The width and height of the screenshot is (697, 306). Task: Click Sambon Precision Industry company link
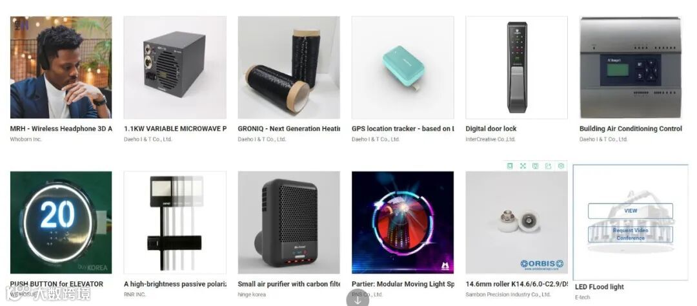click(508, 294)
